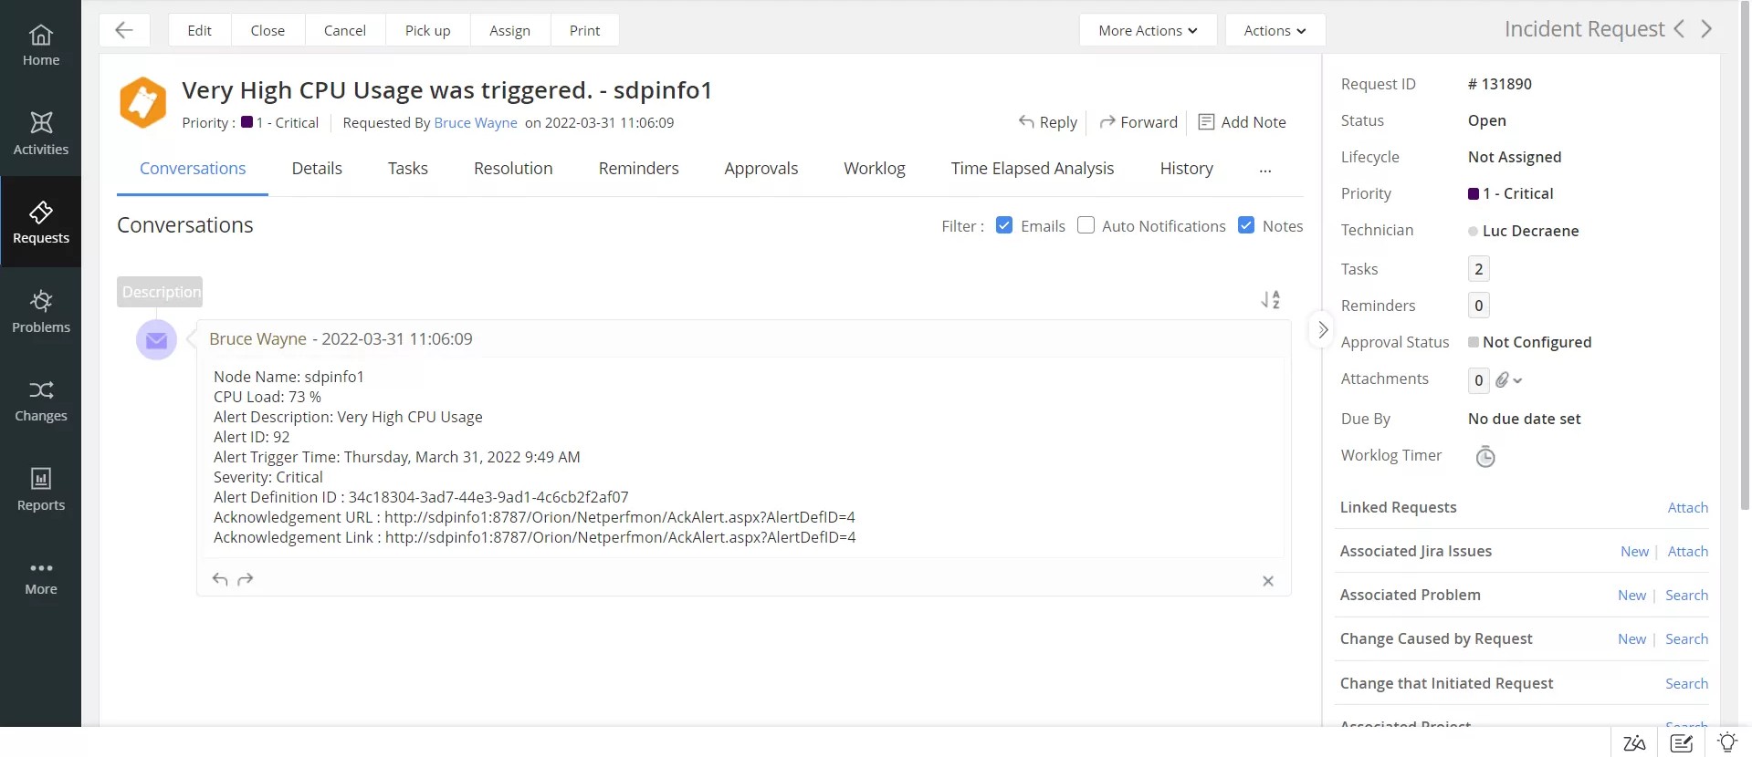Enable the Auto Notifications filter
This screenshot has height=757, width=1752.
pos(1086,225)
